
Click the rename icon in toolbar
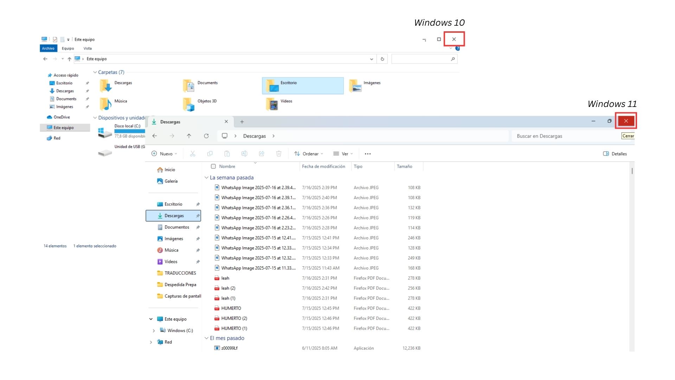[x=244, y=154]
